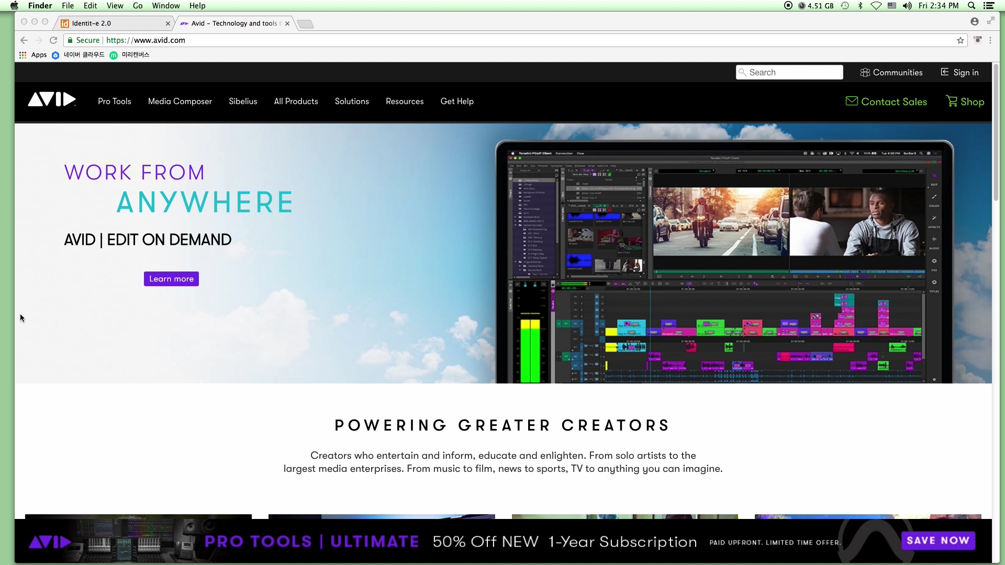Screen dimensions: 1005x565
Task: Open the Apple menu
Action: [x=14, y=6]
